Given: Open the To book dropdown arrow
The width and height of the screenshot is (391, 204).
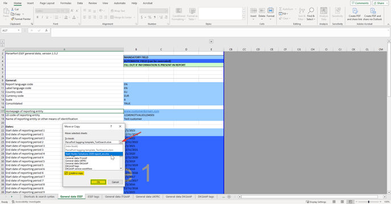Looking at the screenshot, I should pos(120,142).
